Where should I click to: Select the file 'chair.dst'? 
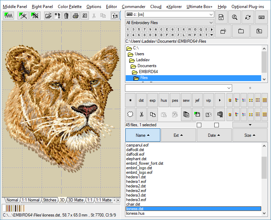click(x=133, y=204)
